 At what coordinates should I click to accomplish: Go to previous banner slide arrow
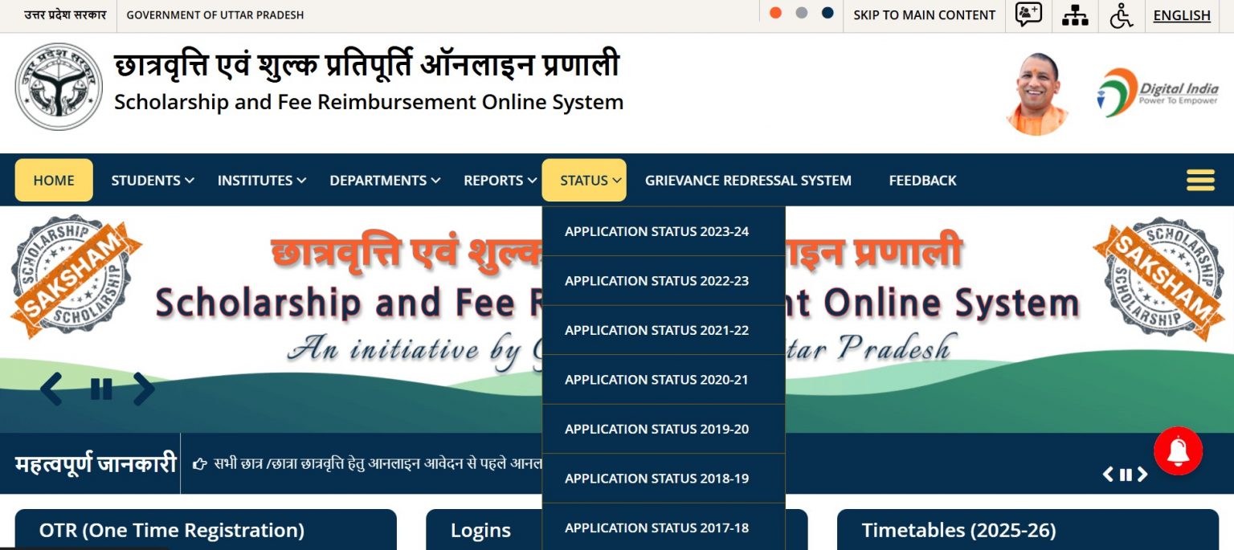(51, 389)
